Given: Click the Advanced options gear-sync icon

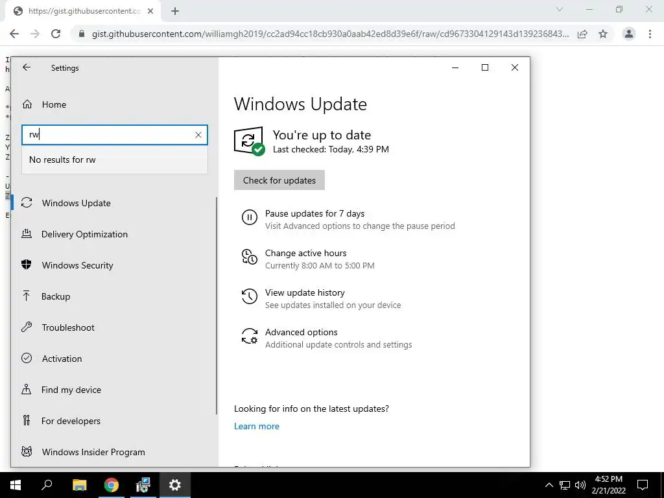Looking at the screenshot, I should [x=250, y=337].
